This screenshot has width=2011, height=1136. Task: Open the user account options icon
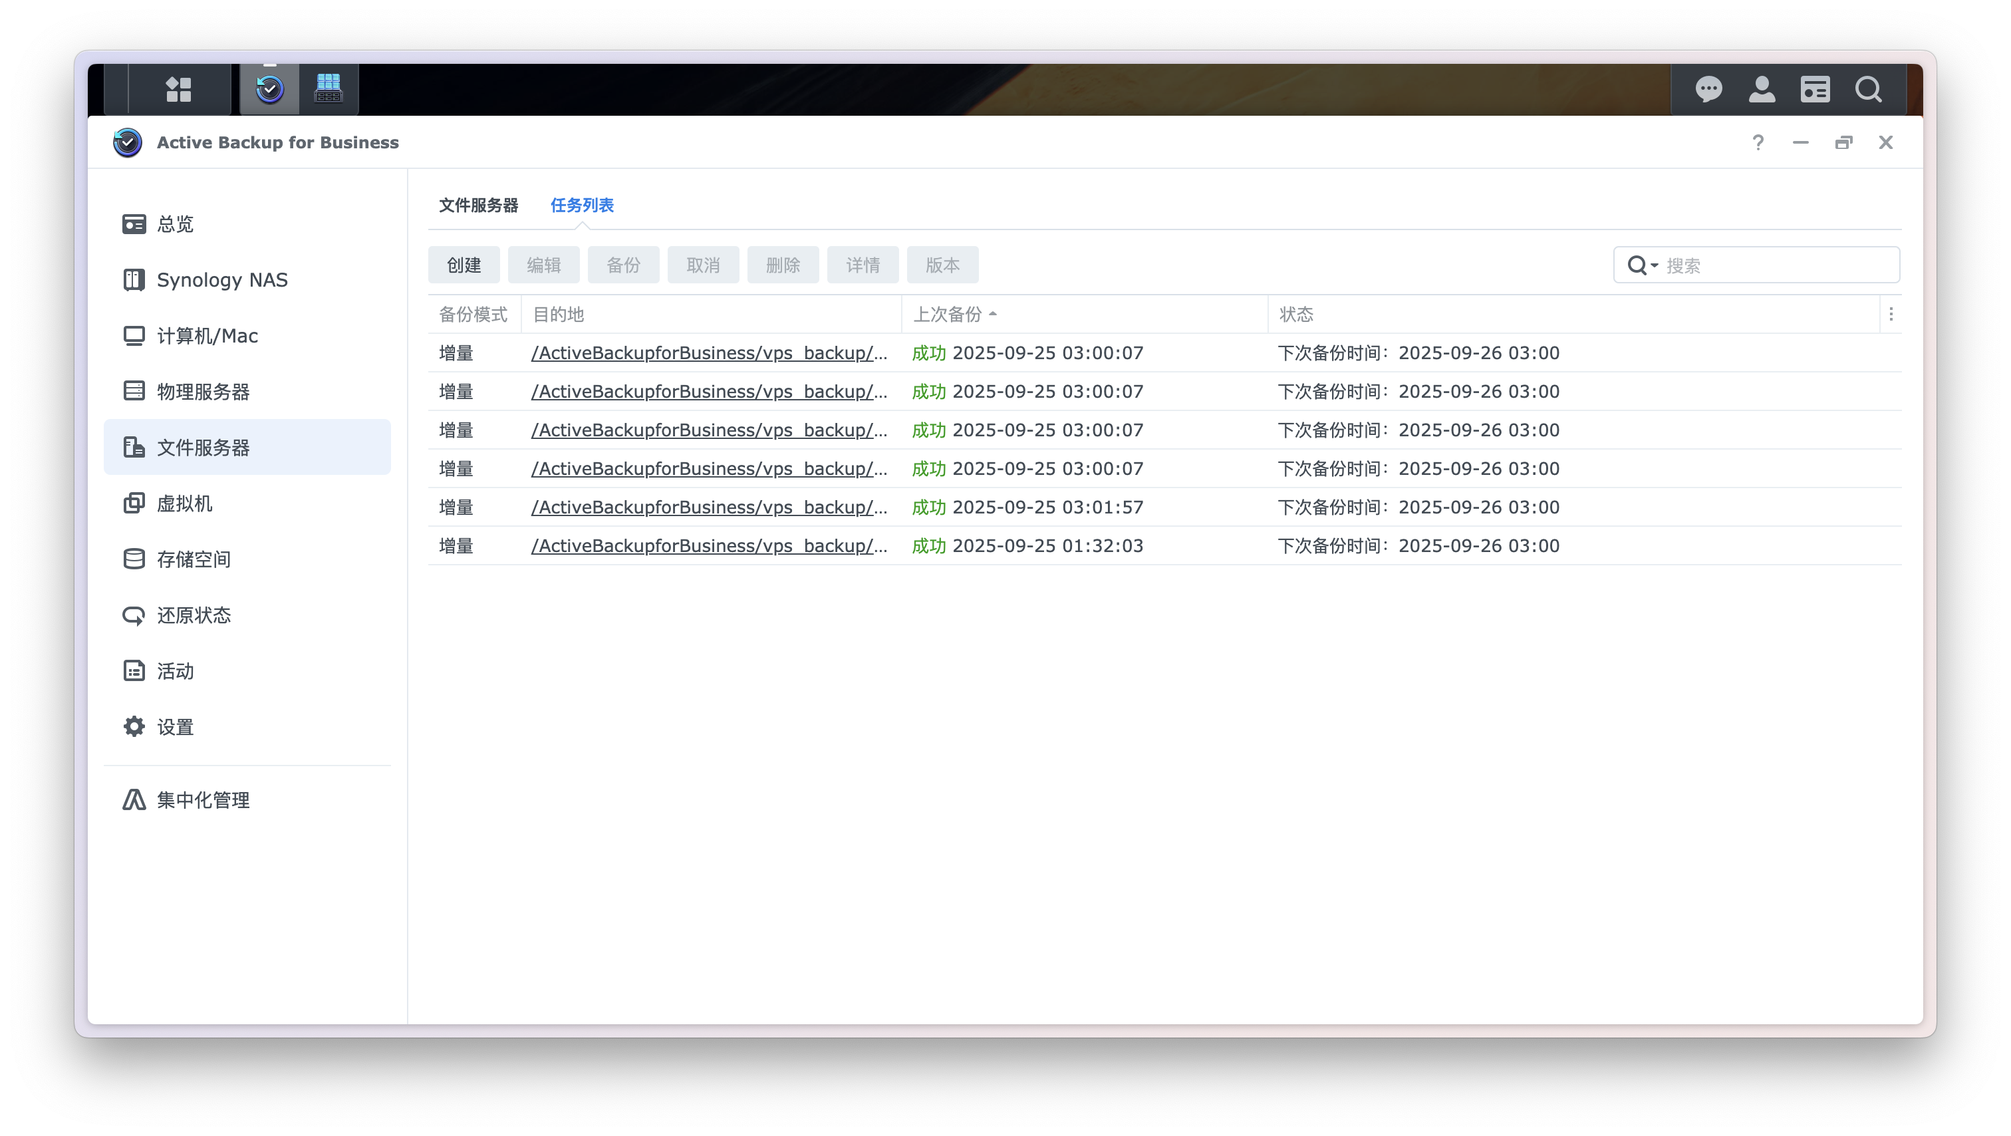[1761, 90]
